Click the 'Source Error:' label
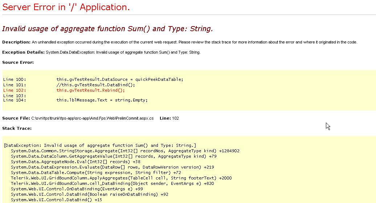Viewport: 376px width, 203px height. click(x=18, y=62)
